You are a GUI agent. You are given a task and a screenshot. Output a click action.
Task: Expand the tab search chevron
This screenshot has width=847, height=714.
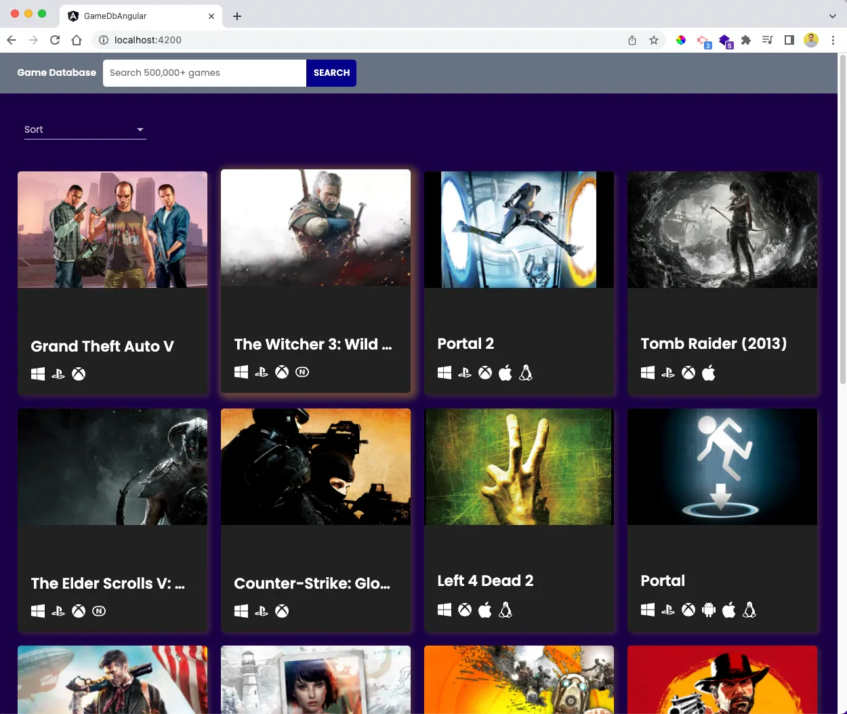pyautogui.click(x=833, y=16)
